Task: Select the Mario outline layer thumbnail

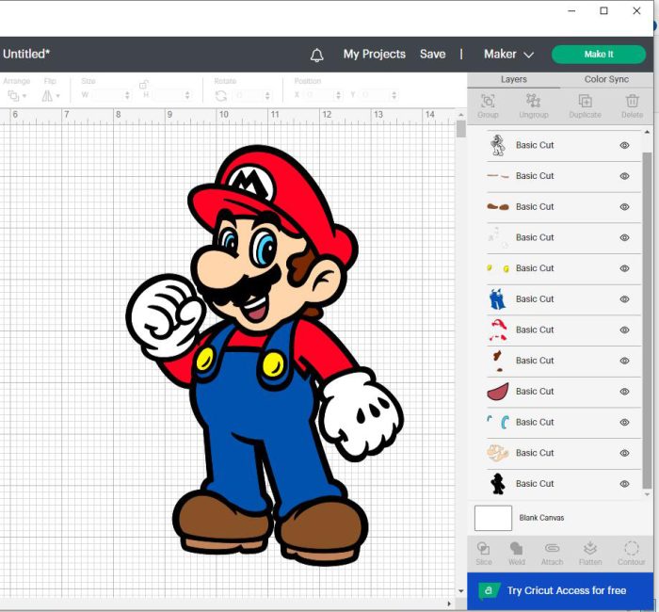Action: pyautogui.click(x=498, y=145)
